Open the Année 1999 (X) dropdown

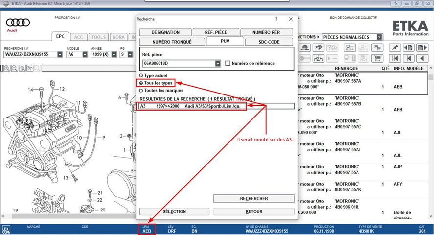(x=114, y=54)
